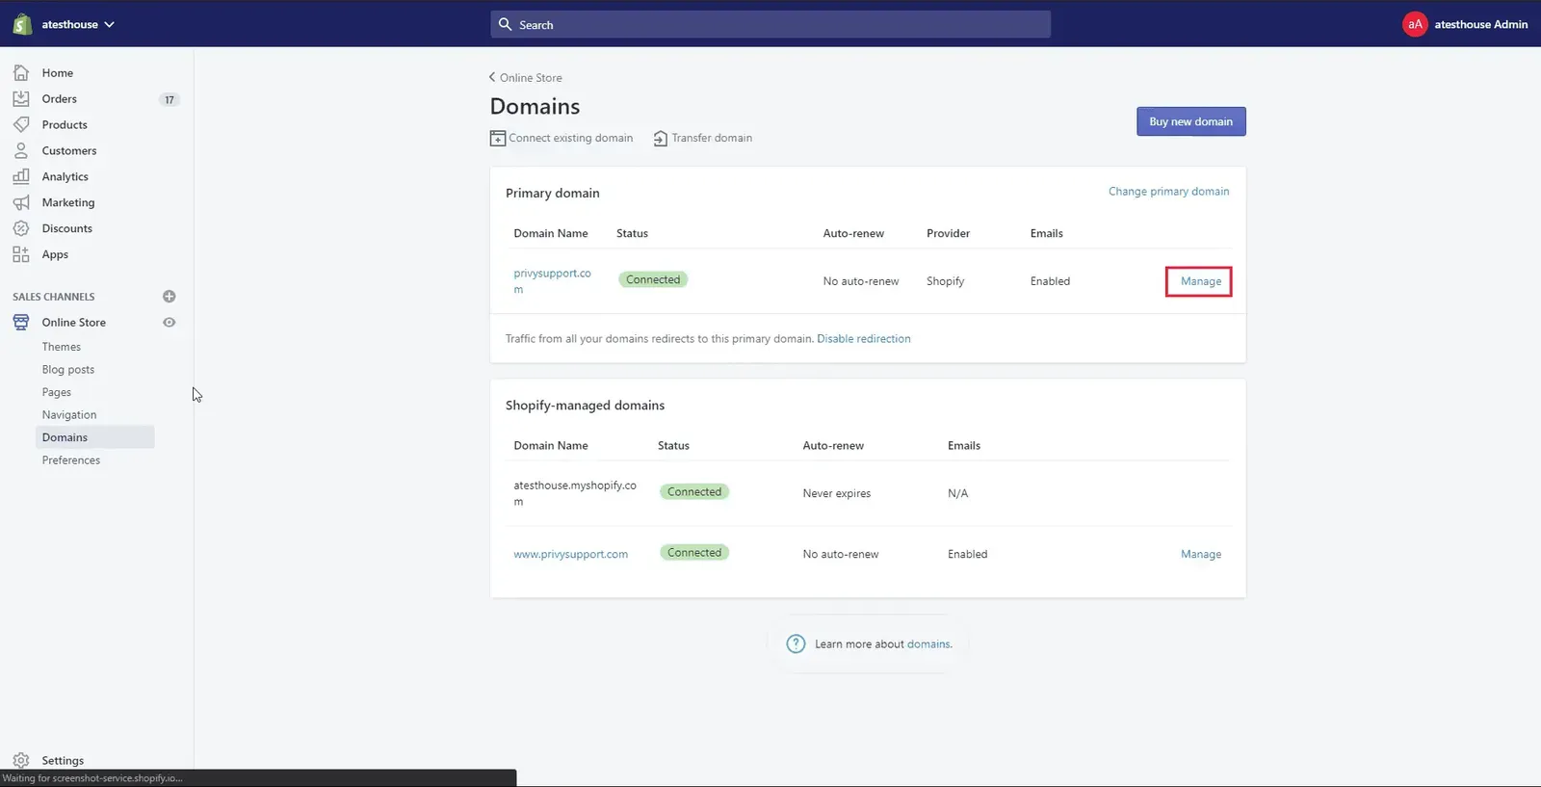Screen dimensions: 1541x787
Task: Open Settings in sidebar
Action: tap(63, 761)
